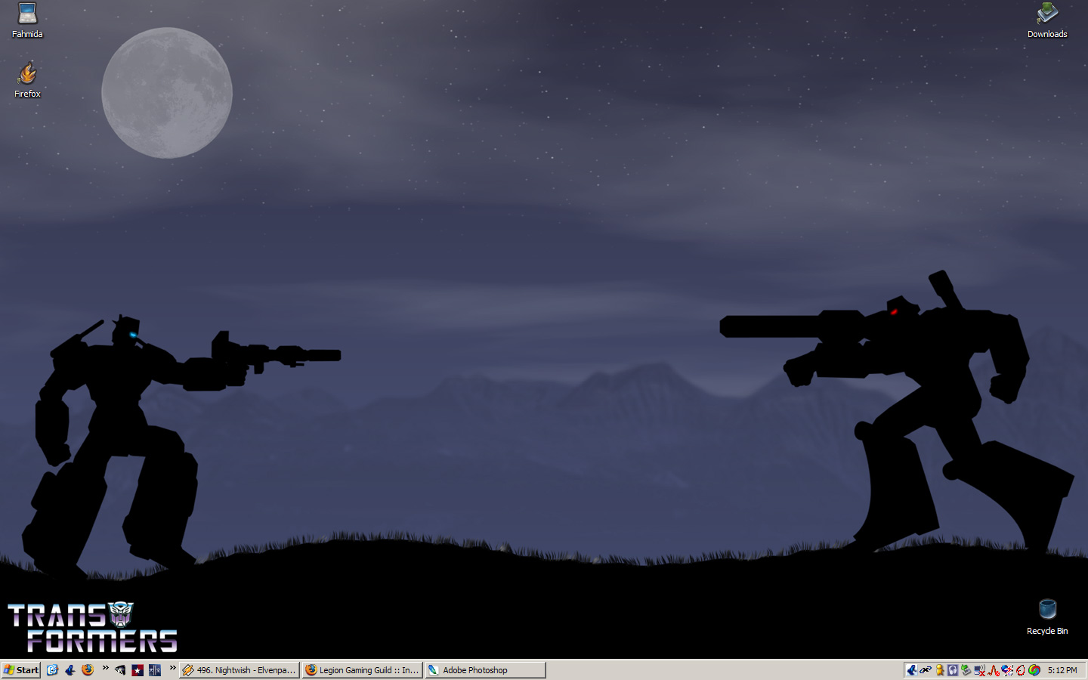Click Safely Remove Hardware tray icon

pyautogui.click(x=966, y=670)
